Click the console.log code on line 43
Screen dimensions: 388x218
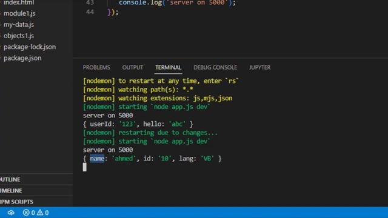click(177, 2)
